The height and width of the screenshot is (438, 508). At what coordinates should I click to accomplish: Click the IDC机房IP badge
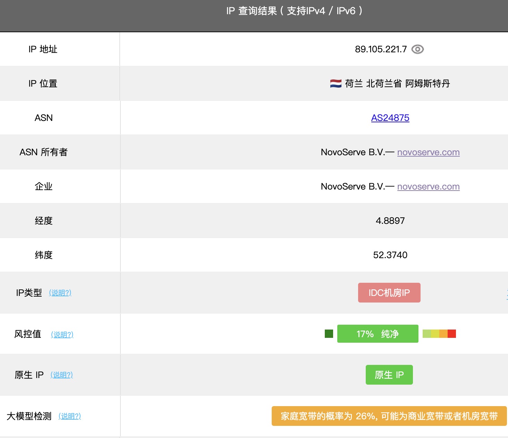click(x=389, y=293)
